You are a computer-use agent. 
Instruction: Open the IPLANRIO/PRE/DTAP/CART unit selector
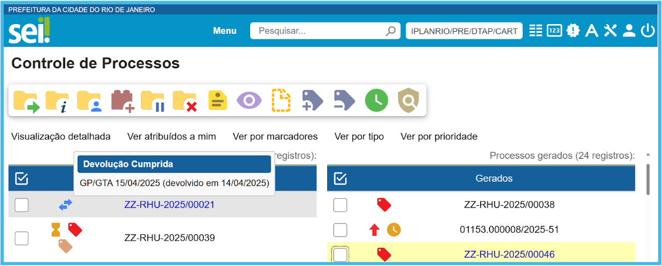click(464, 31)
